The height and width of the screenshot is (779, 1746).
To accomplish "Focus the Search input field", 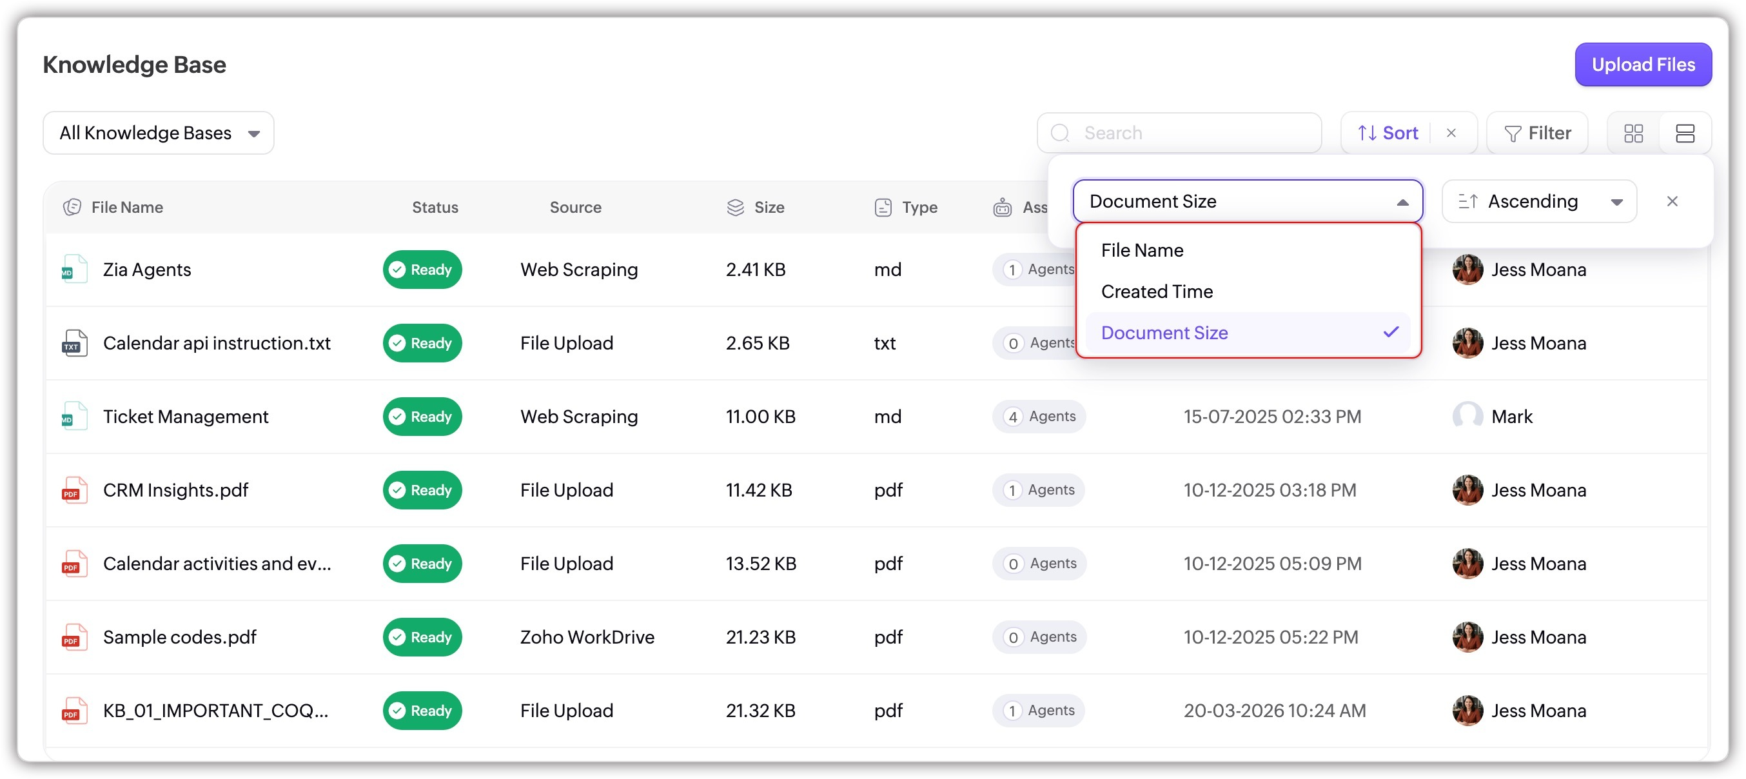I will pos(1179,133).
